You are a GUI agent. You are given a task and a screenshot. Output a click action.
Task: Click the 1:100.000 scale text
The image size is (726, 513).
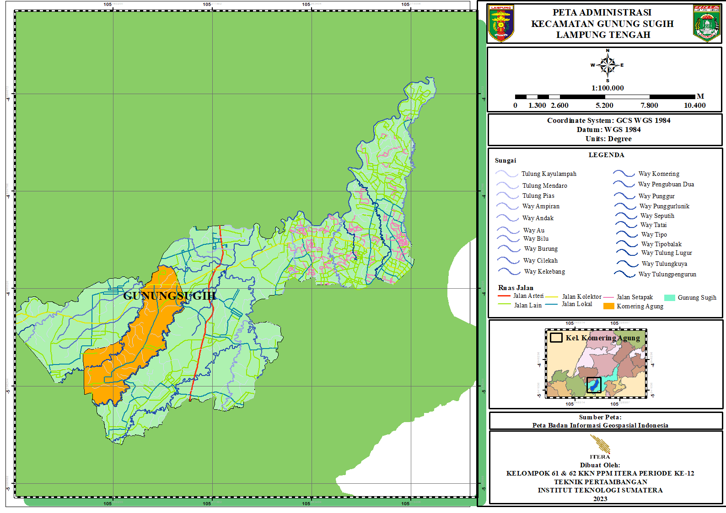(x=608, y=88)
